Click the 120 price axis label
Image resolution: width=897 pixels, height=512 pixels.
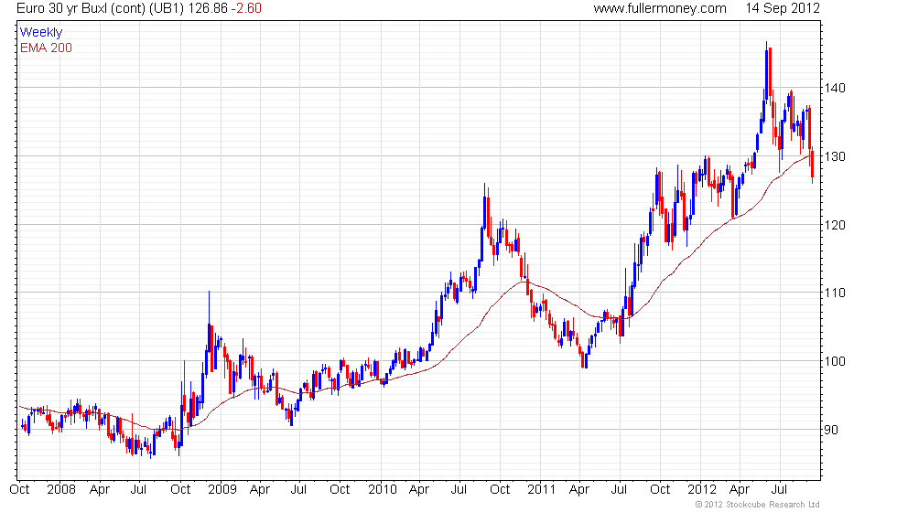(x=834, y=225)
